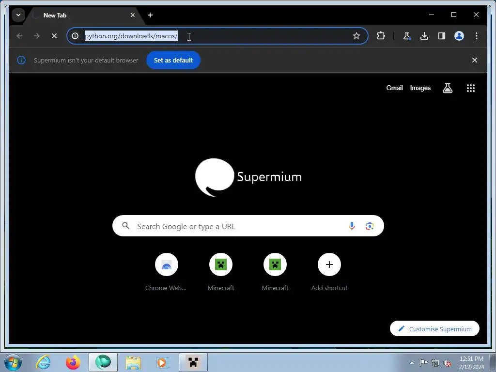Set Supermium as default browser

pos(173,60)
